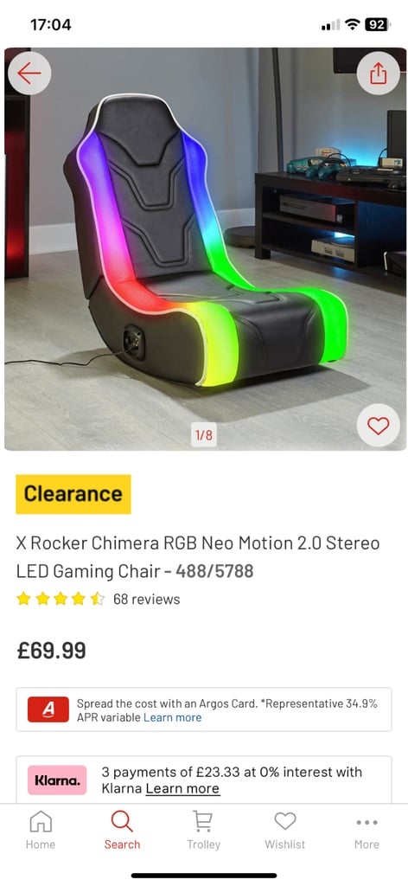Viewport: 408px width, 886px height.
Task: Tap the heart icon on the product image
Action: [x=378, y=426]
